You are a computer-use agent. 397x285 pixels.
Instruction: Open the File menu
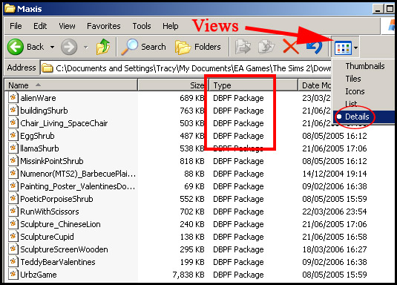16,26
